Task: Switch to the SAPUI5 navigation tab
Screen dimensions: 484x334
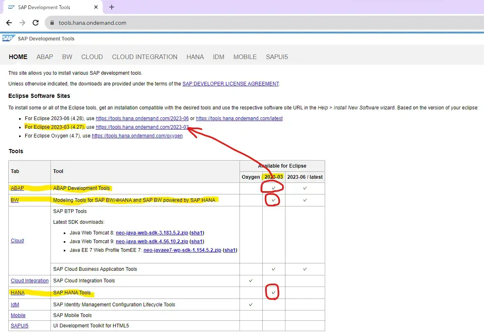Action: point(277,57)
